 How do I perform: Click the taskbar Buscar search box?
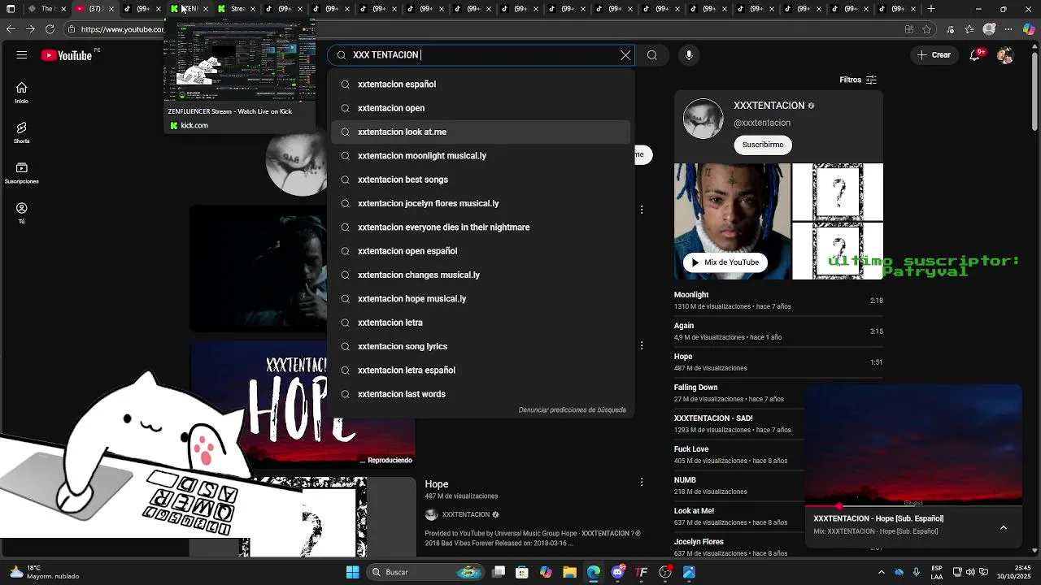[x=427, y=572]
